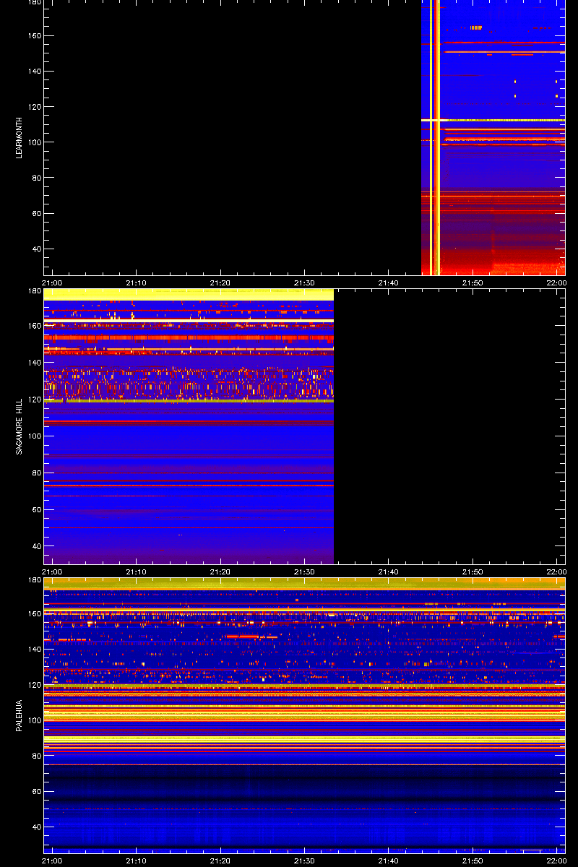The image size is (578, 867).
Task: Click 21:00 time label below Palehua plot
Action: point(53,860)
